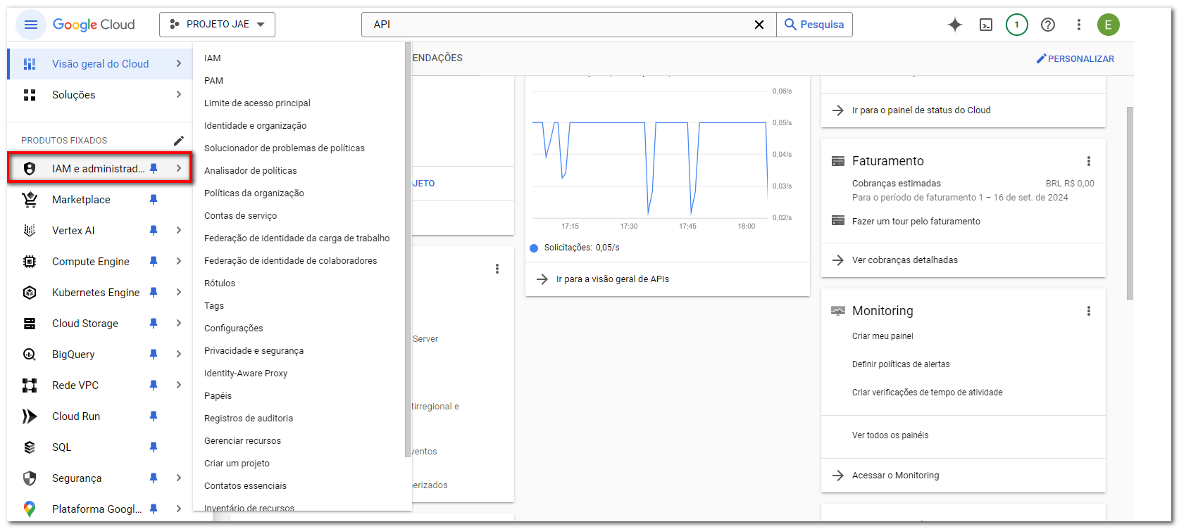Unpin Rede VPC from pinned products
The width and height of the screenshot is (1179, 529).
(154, 385)
